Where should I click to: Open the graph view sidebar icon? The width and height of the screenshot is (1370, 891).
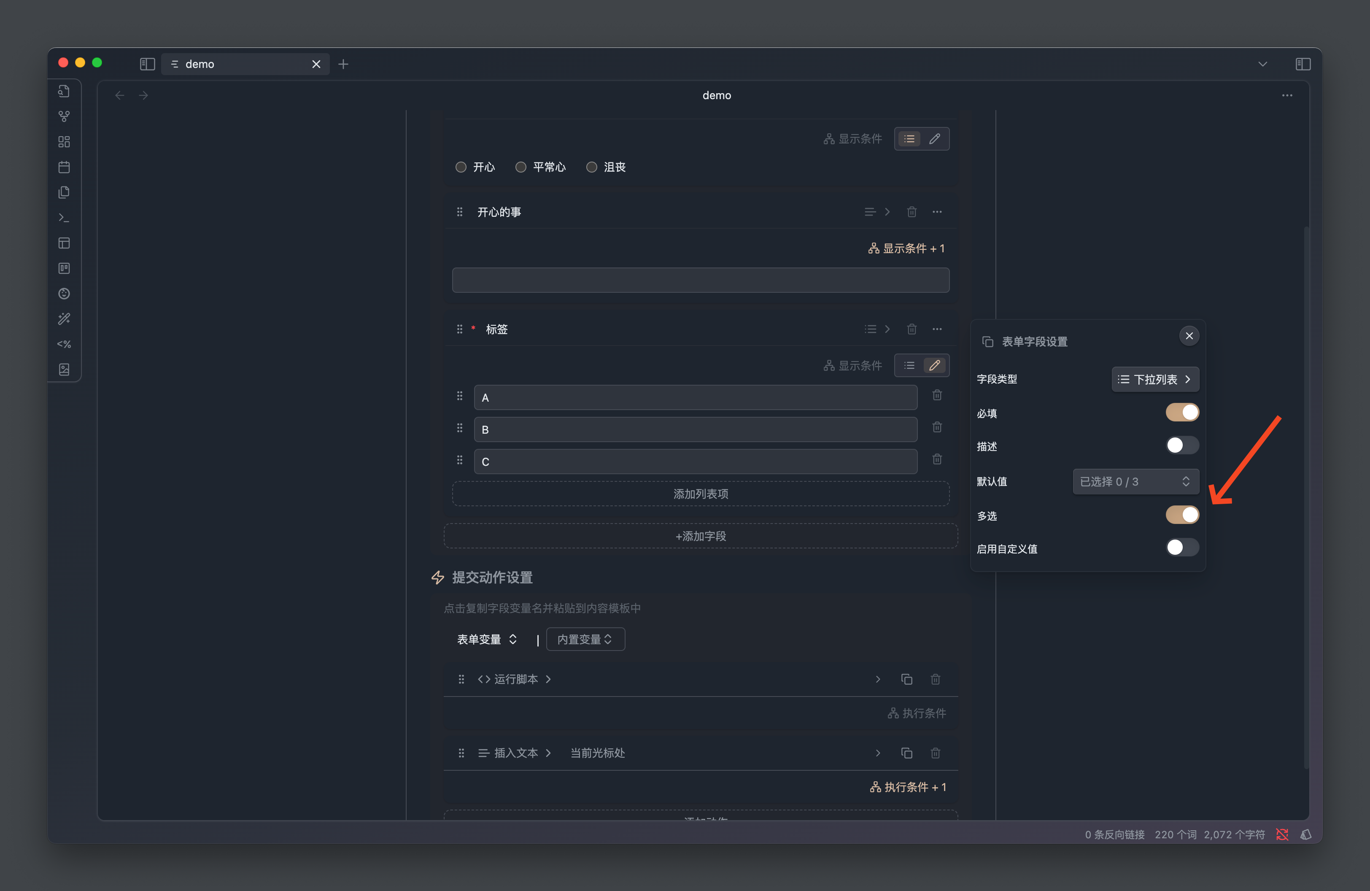click(64, 116)
